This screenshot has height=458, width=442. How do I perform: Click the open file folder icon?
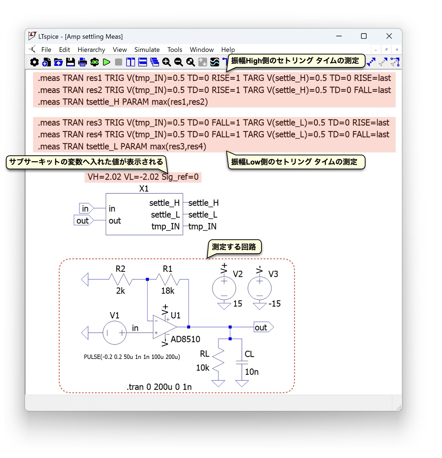[58, 62]
